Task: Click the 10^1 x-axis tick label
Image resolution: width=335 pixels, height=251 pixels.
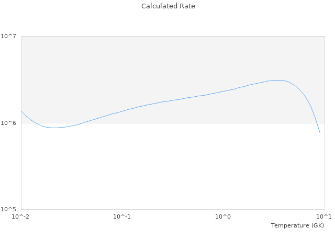Action: [x=324, y=216]
